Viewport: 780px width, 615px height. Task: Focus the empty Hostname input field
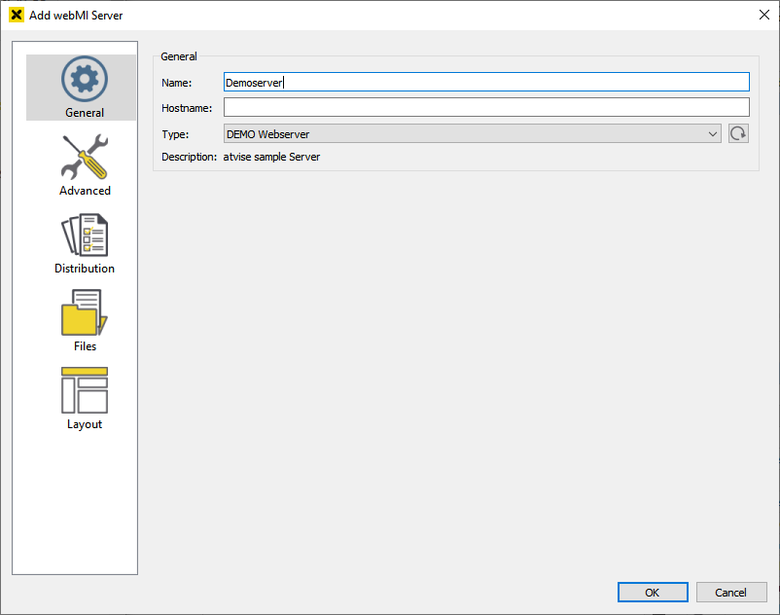(x=486, y=108)
